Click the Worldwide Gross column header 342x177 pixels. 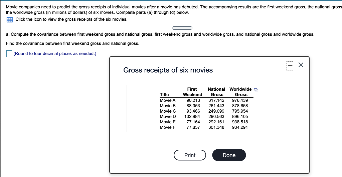[x=240, y=92]
